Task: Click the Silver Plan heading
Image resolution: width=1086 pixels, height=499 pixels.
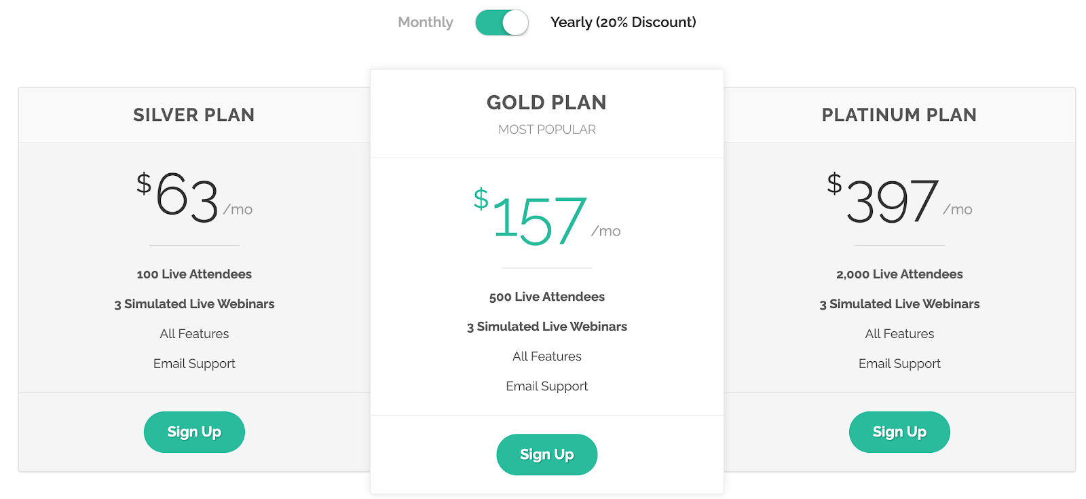Action: 194,115
